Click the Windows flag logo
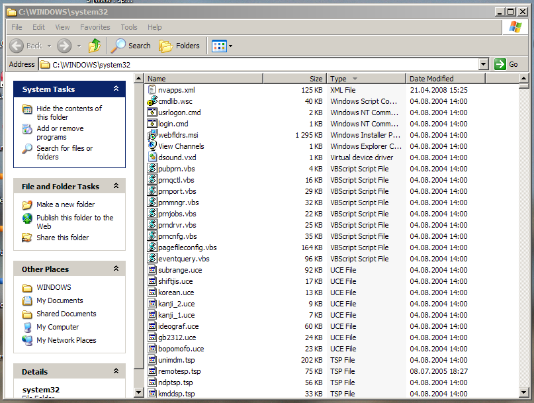Screen dimensions: 534x403 point(515,27)
